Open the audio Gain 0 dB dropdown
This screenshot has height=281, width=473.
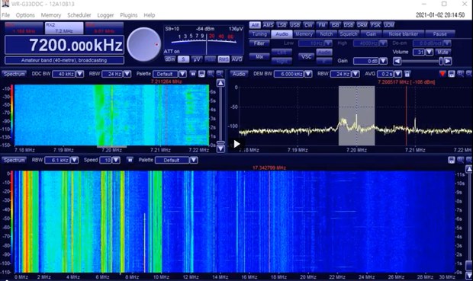pos(383,61)
